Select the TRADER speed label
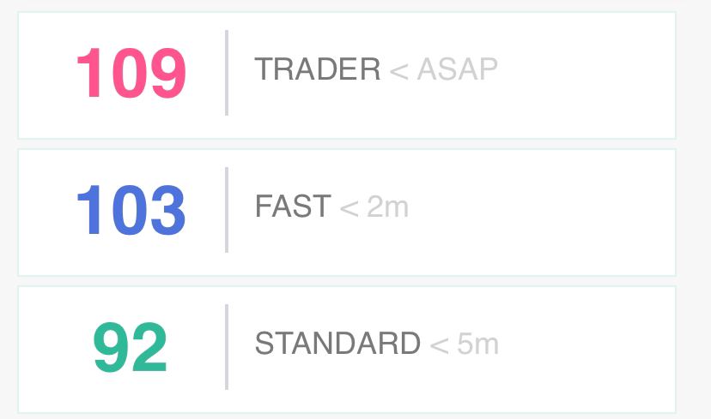 pos(318,69)
